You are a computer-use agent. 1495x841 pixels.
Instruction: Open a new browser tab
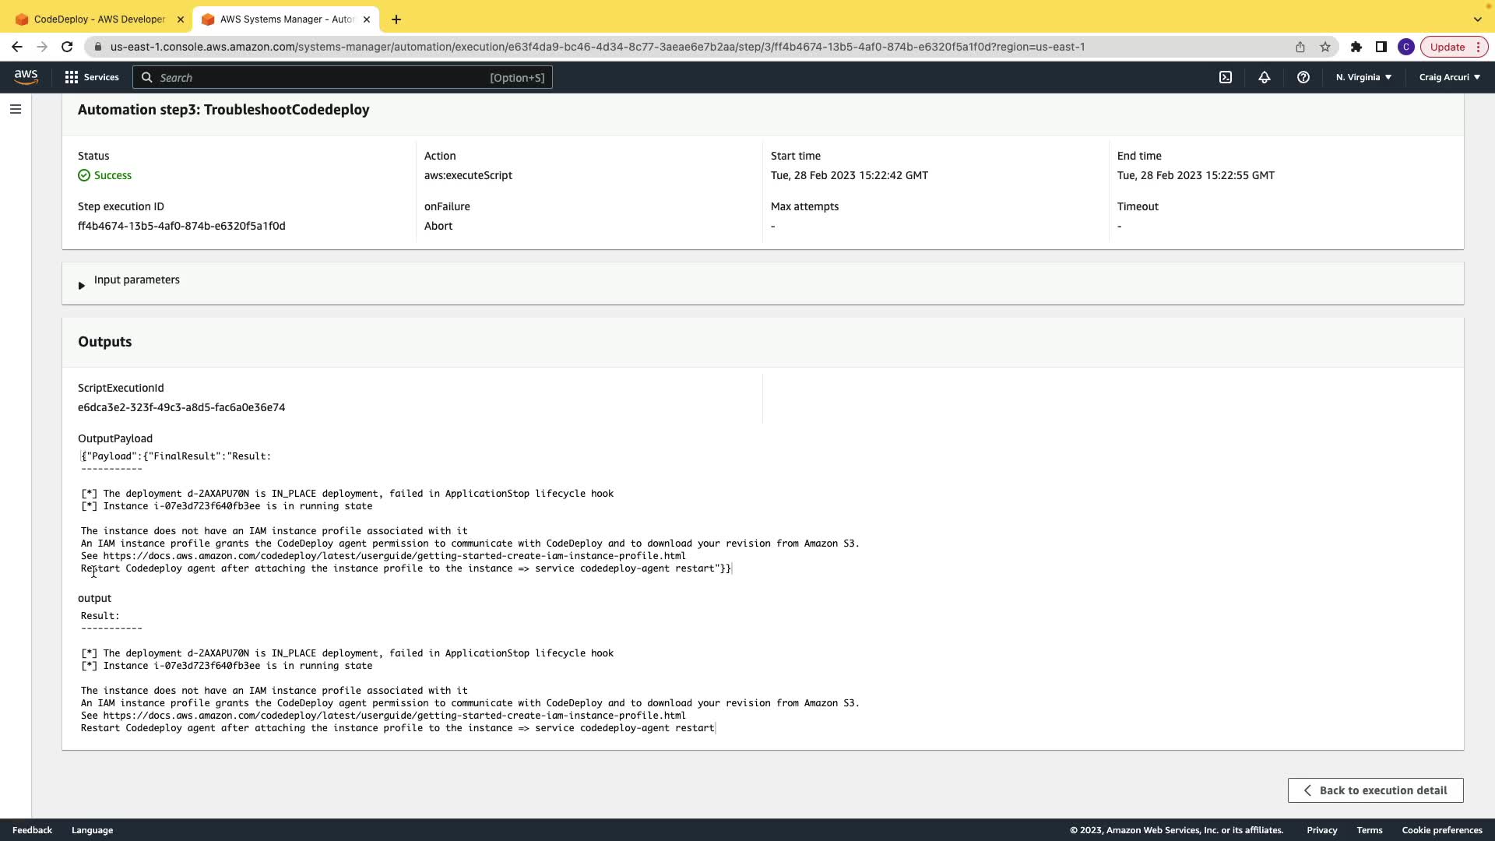396,19
